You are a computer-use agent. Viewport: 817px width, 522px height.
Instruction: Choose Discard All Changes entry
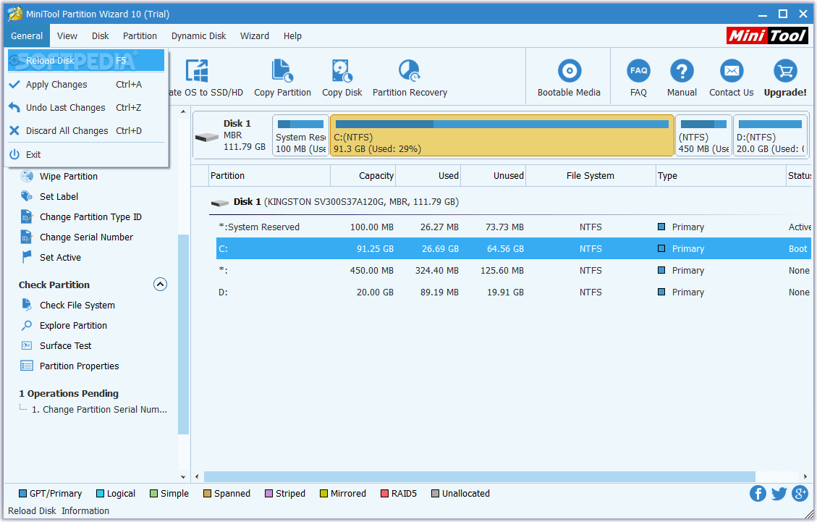tap(86, 131)
